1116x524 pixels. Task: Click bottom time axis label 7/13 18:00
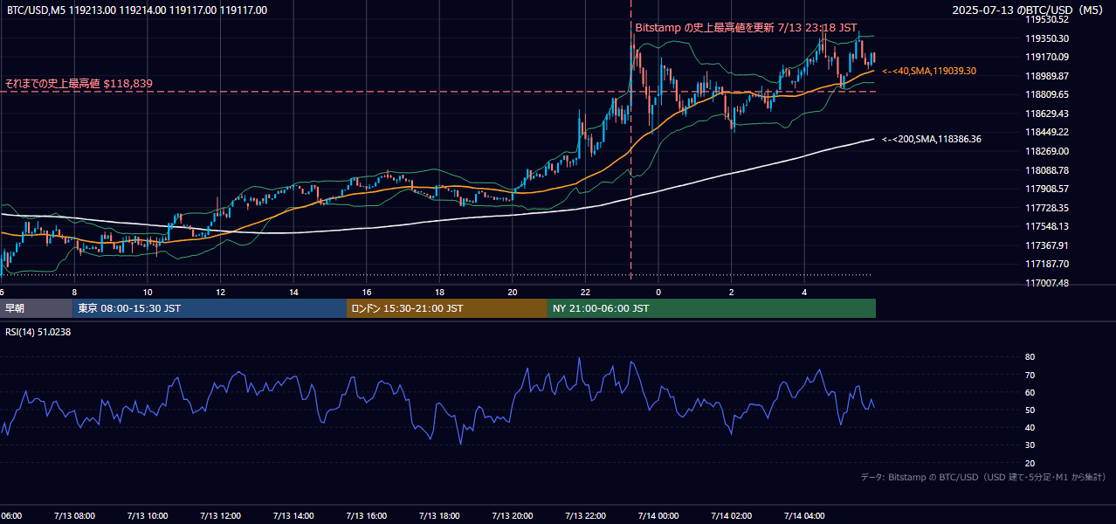pyautogui.click(x=439, y=516)
